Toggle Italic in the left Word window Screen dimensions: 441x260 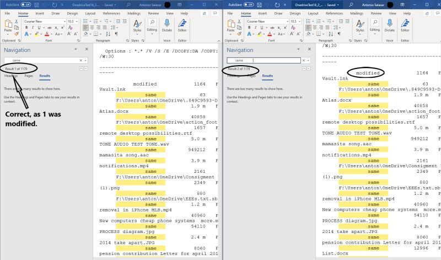pyautogui.click(x=33, y=28)
